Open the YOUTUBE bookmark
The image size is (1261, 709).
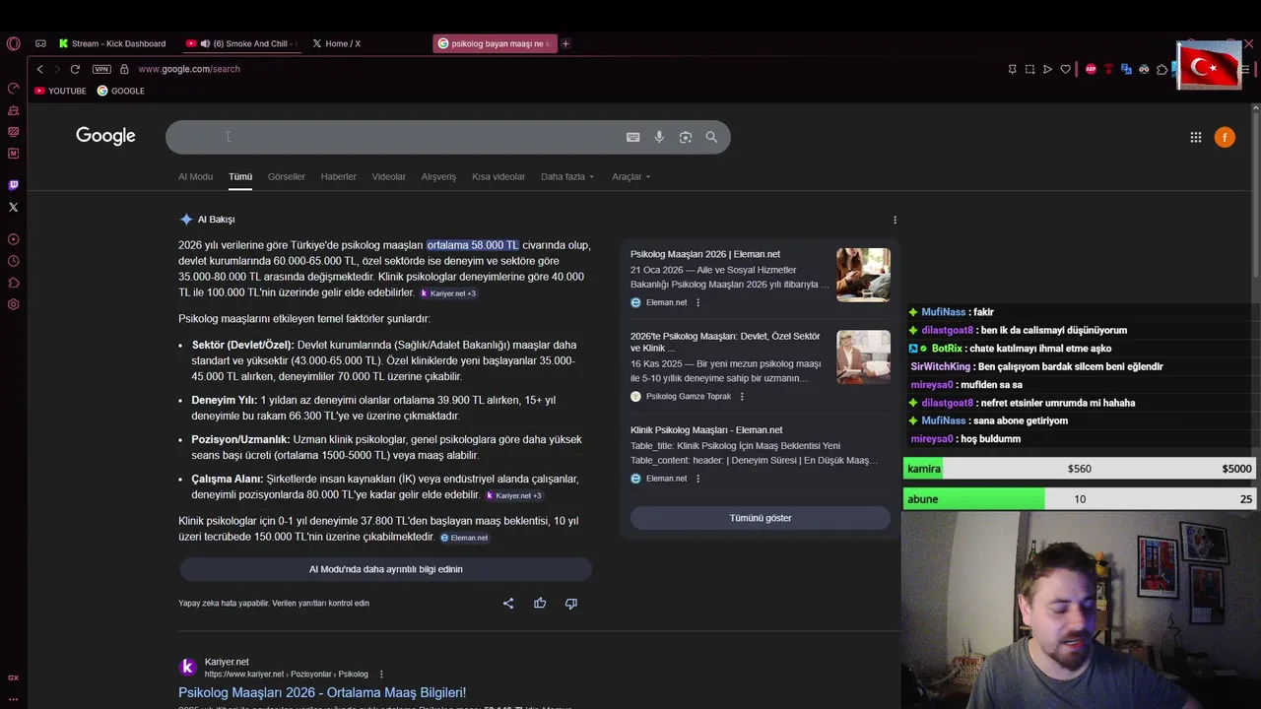point(60,91)
